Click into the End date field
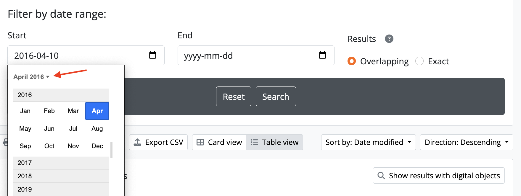Viewport: 521px width, 196px height. pos(249,55)
